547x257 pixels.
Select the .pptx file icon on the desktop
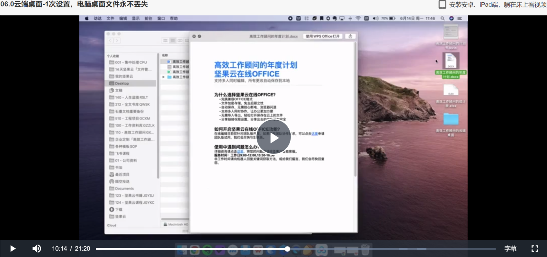click(x=451, y=32)
